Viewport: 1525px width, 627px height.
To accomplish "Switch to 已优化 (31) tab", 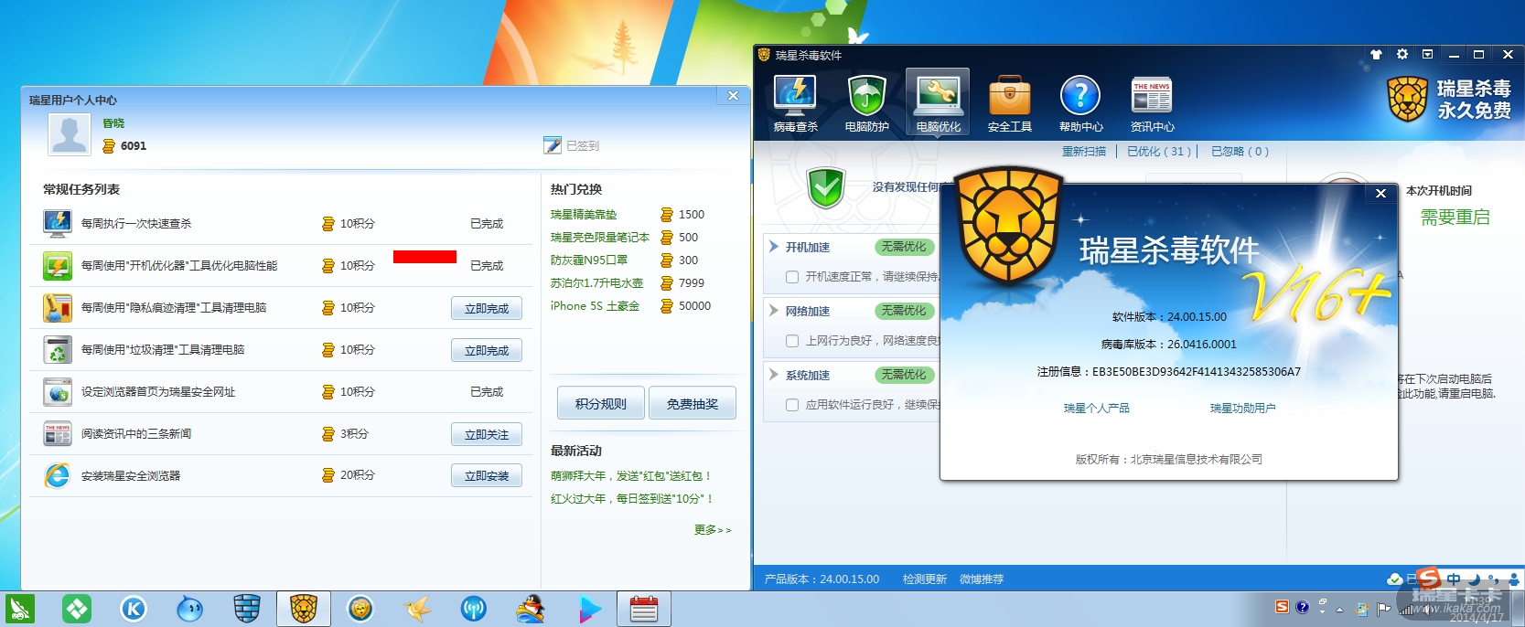I will (x=1159, y=152).
